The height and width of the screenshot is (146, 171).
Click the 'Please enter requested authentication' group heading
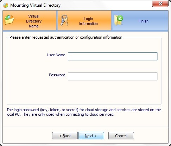point(66,37)
